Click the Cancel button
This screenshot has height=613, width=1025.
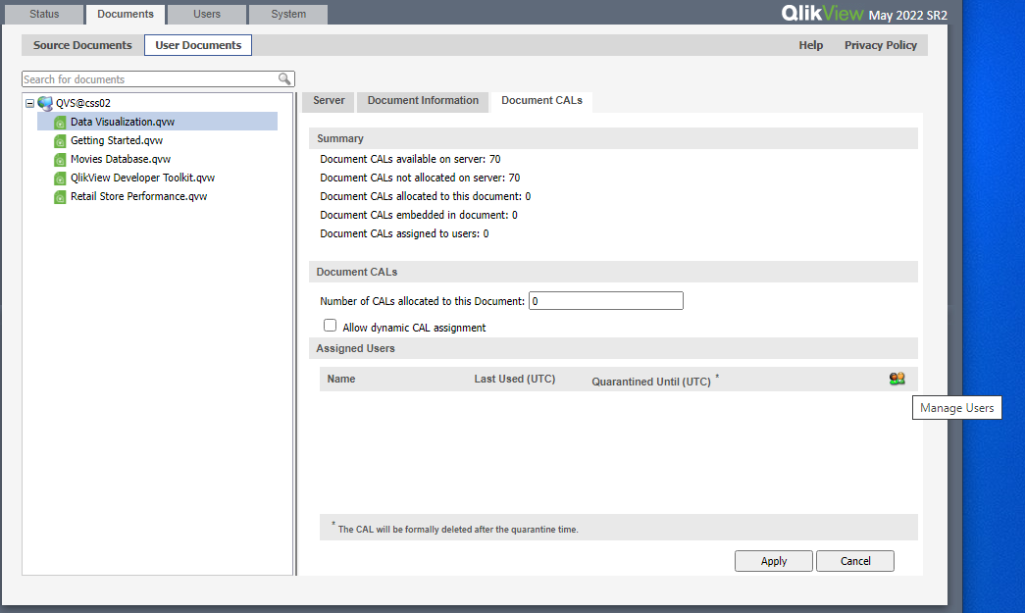(855, 561)
